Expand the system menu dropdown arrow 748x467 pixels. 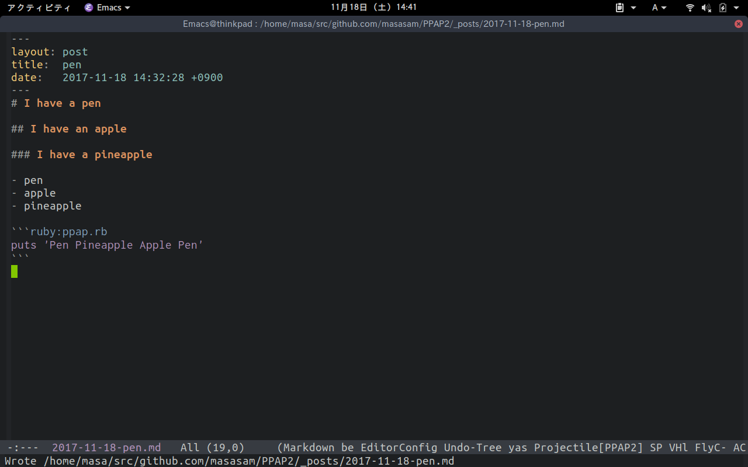pyautogui.click(x=736, y=8)
